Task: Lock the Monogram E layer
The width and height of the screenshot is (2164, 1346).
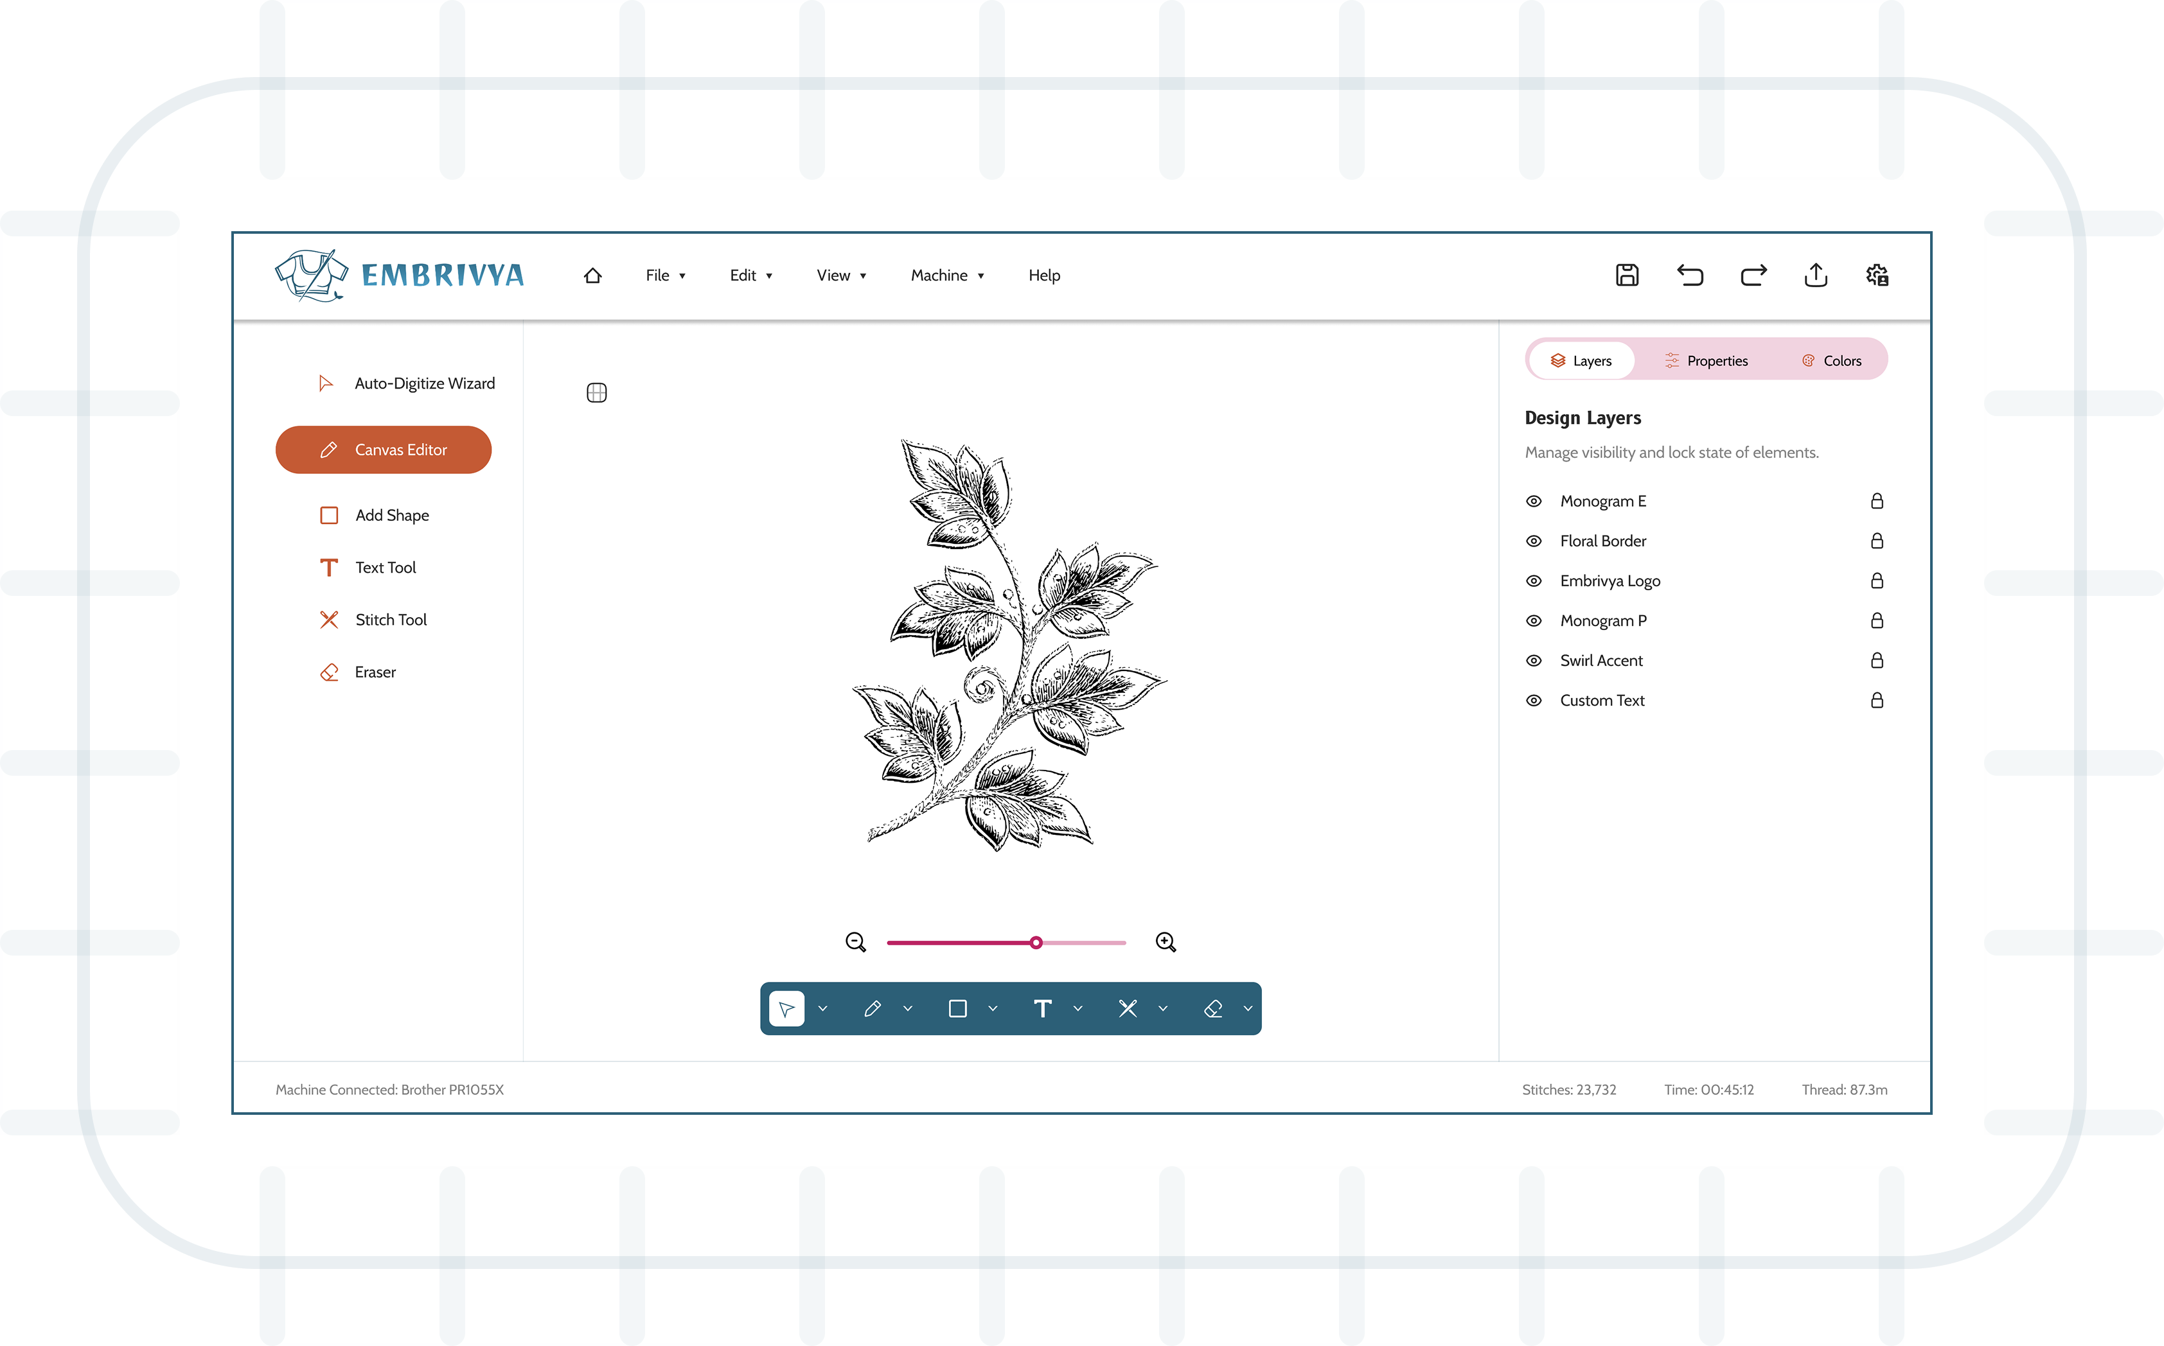Action: point(1876,501)
